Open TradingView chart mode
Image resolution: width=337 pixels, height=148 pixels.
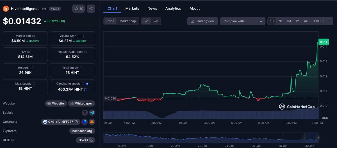[x=202, y=21]
